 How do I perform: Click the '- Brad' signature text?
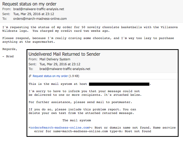coord(8,56)
